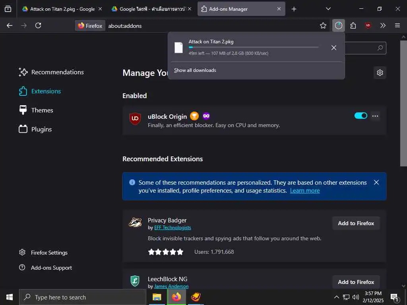This screenshot has width=407, height=305.
Task: Open the Extensions puzzle-piece toolbar button
Action: (353, 25)
